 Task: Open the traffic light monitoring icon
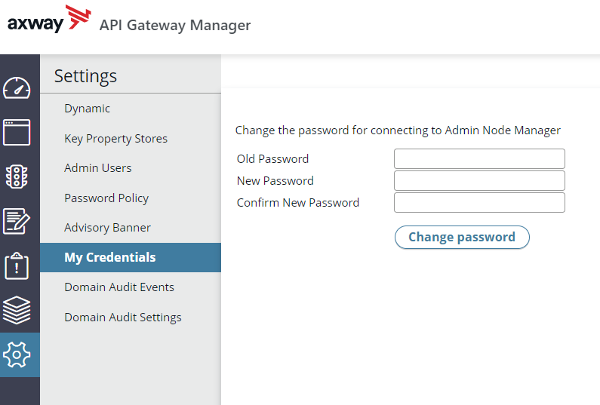point(17,176)
